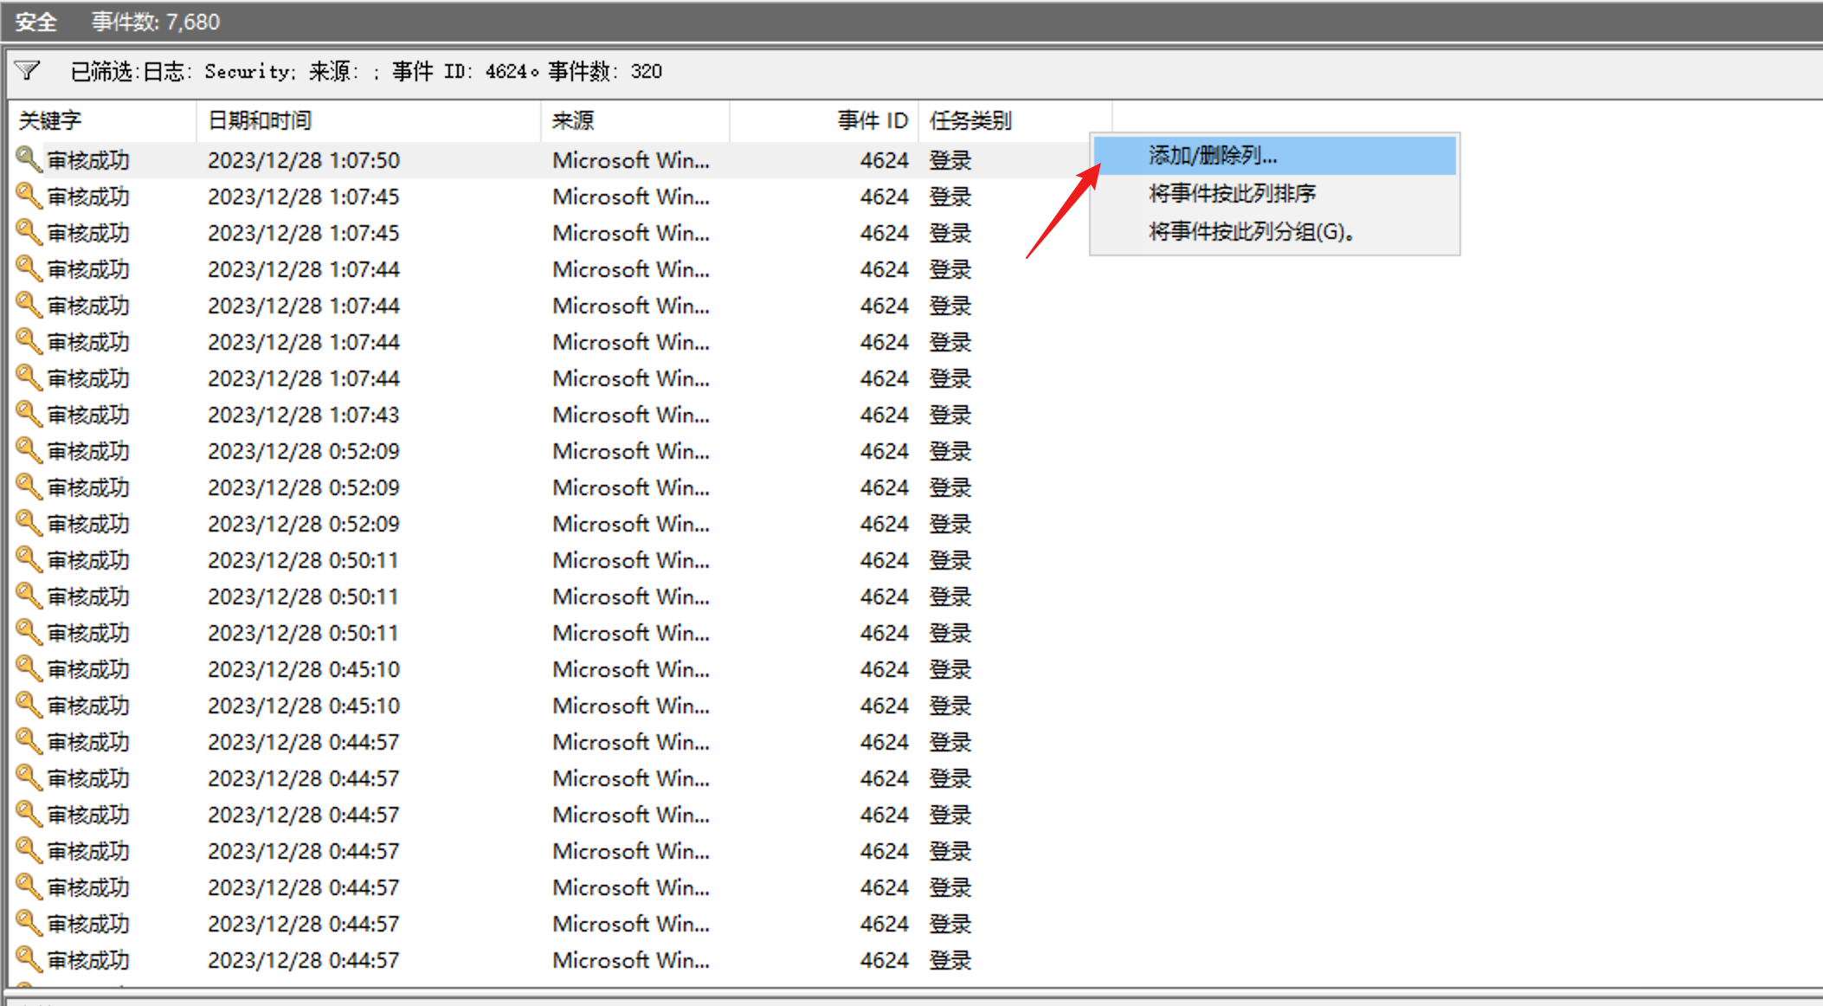Viewport: 1823px width, 1006px height.
Task: Click the 关键字 column header
Action: tap(50, 120)
